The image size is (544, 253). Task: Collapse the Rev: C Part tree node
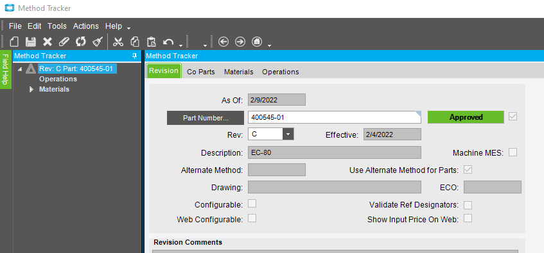pos(20,69)
